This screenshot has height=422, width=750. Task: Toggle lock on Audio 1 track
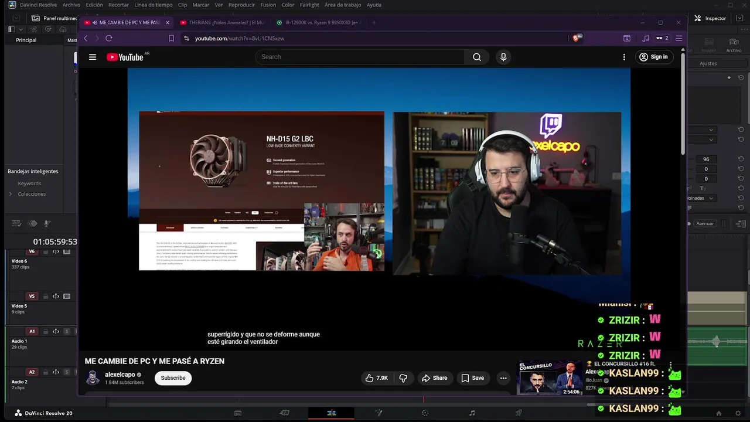click(x=45, y=332)
